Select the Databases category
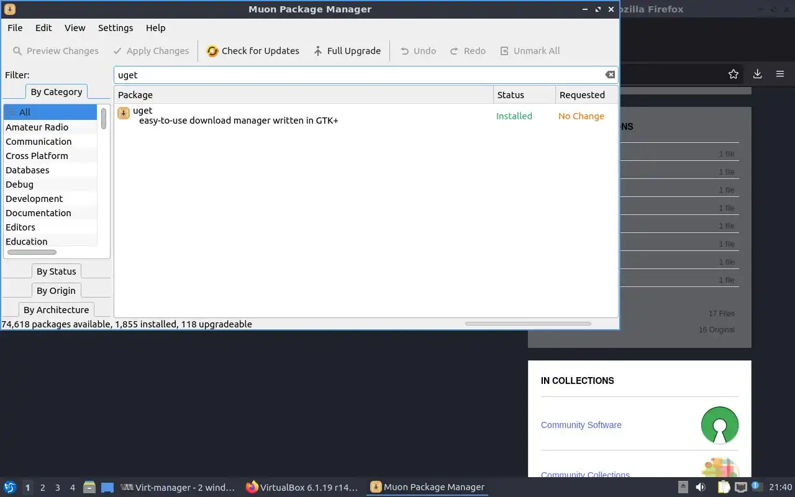The width and height of the screenshot is (795, 497). coord(50,170)
